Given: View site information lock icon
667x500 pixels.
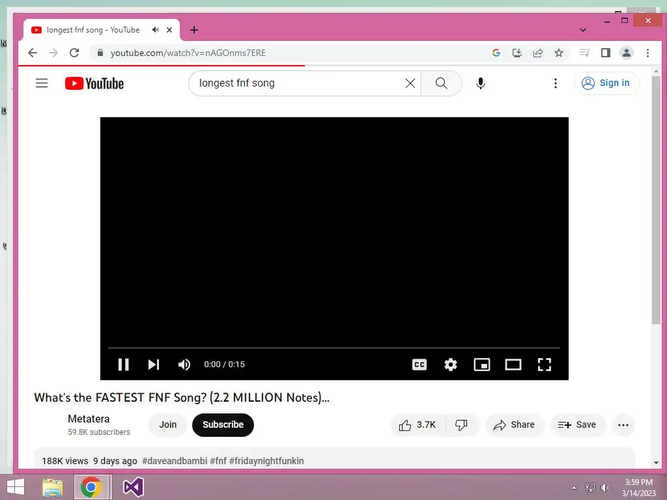Looking at the screenshot, I should point(100,53).
